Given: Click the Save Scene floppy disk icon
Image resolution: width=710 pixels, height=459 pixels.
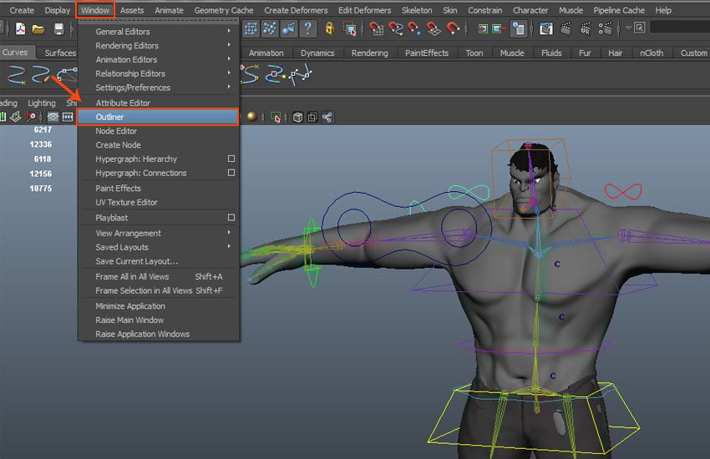Looking at the screenshot, I should [58, 29].
